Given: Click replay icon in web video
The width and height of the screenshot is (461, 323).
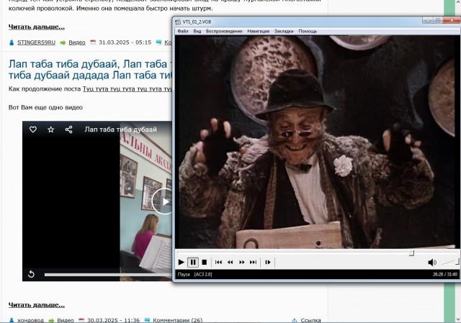Looking at the screenshot, I should pyautogui.click(x=31, y=274).
